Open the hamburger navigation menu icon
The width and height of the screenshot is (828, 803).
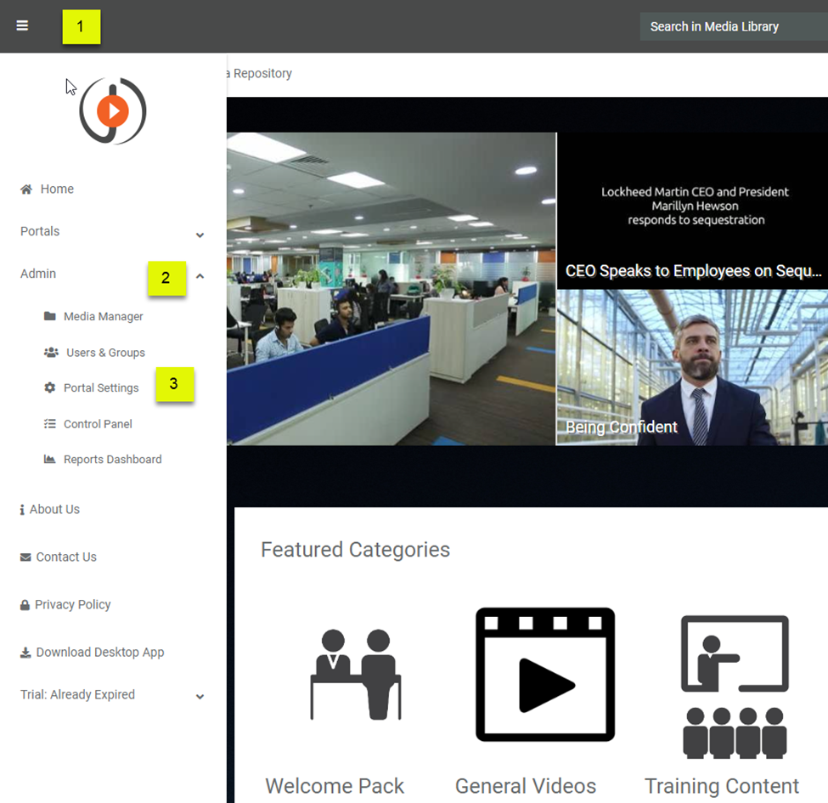(x=22, y=25)
